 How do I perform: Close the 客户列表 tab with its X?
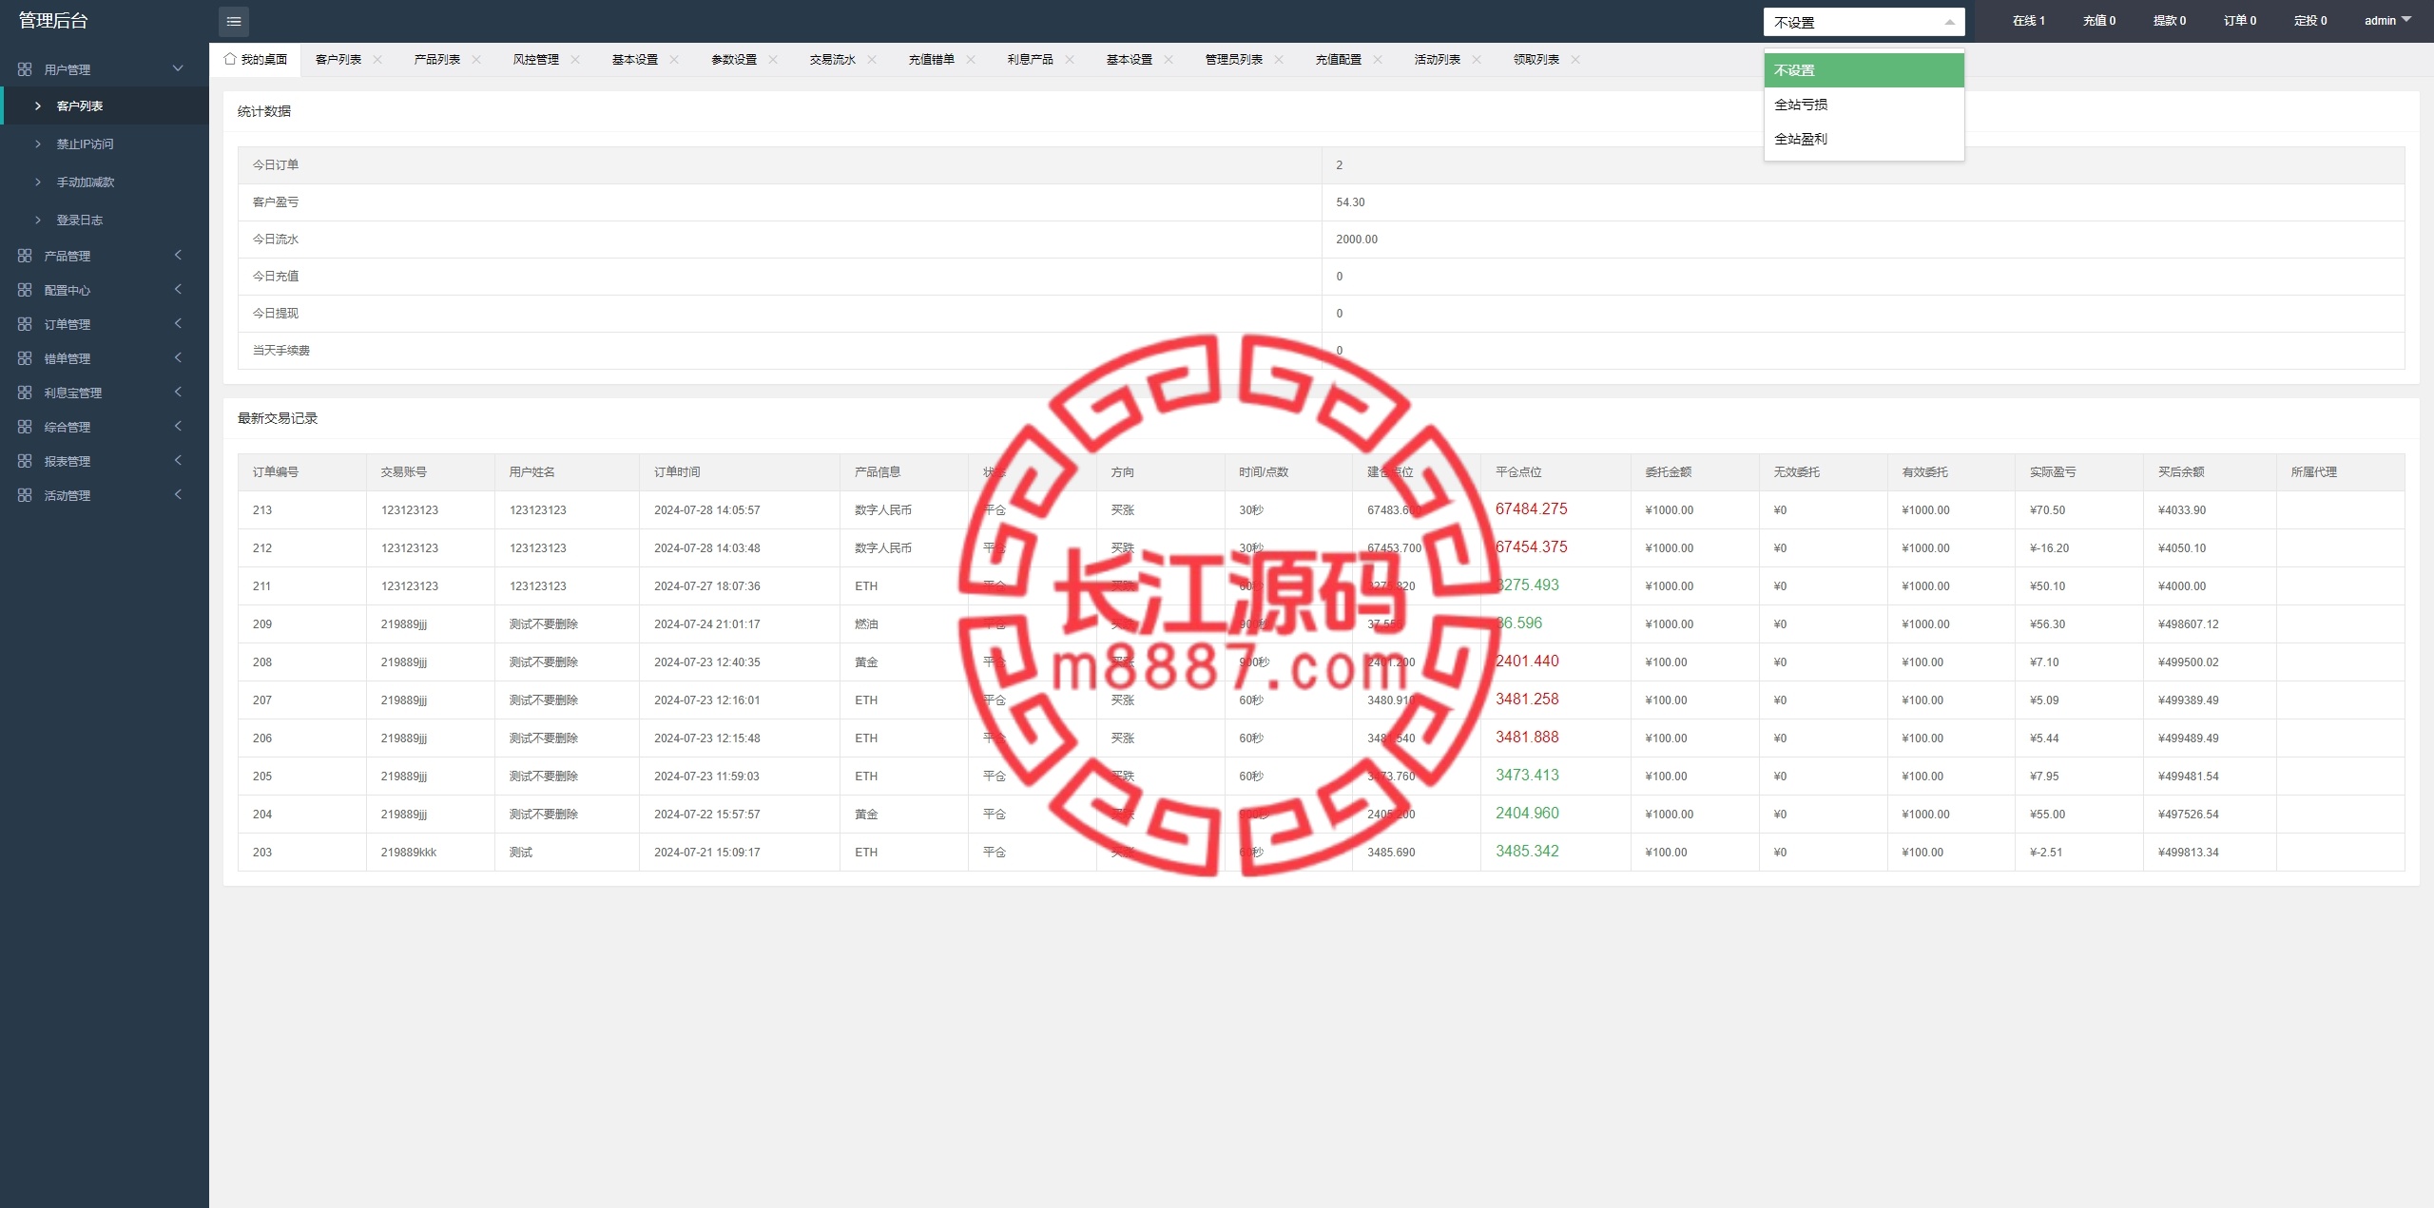pos(377,59)
